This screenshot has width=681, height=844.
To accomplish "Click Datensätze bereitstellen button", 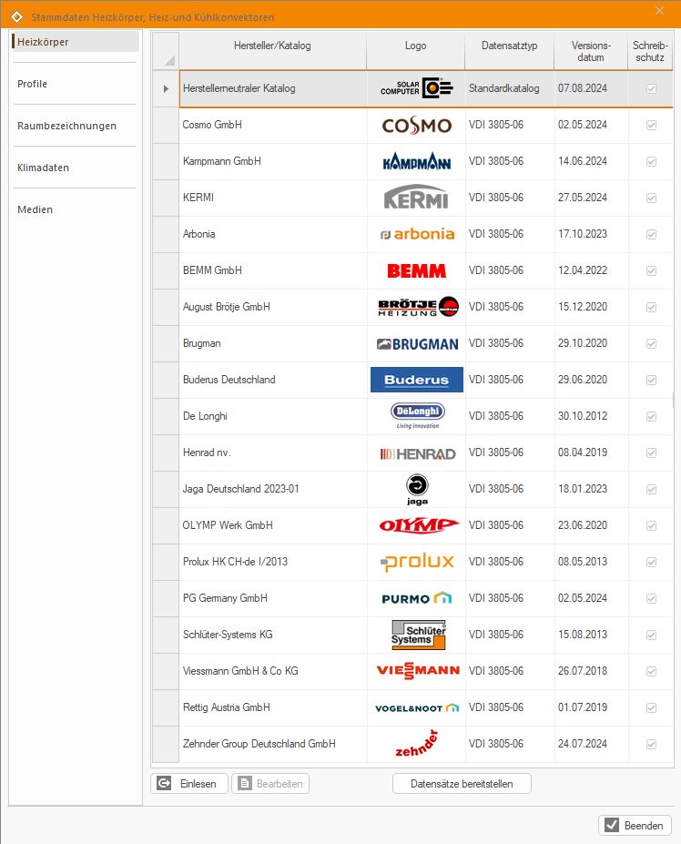I will [462, 784].
